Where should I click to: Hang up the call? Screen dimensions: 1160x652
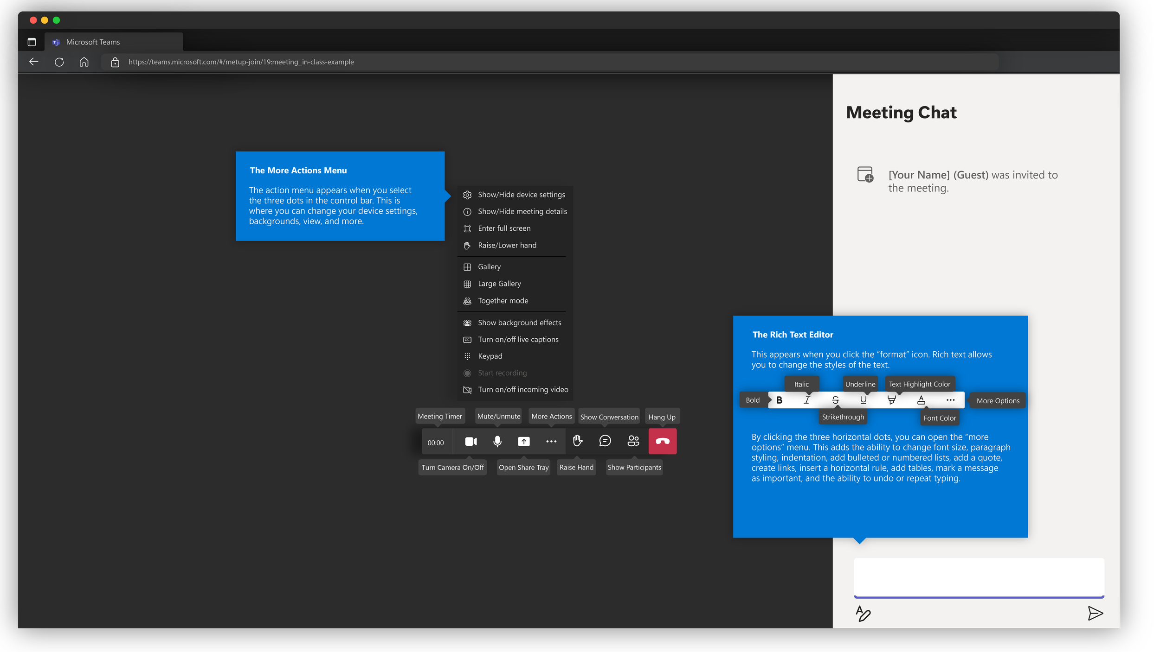662,441
